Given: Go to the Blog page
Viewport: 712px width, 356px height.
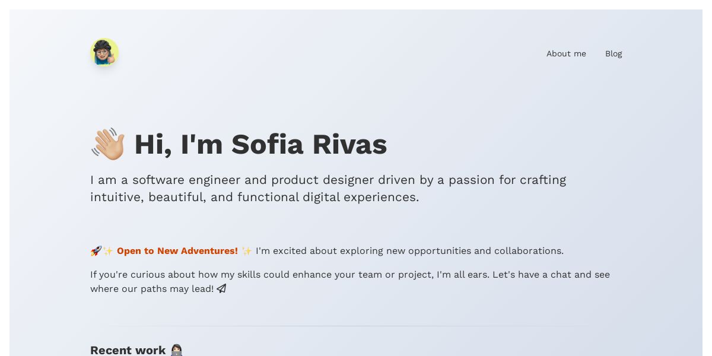Looking at the screenshot, I should tap(614, 53).
